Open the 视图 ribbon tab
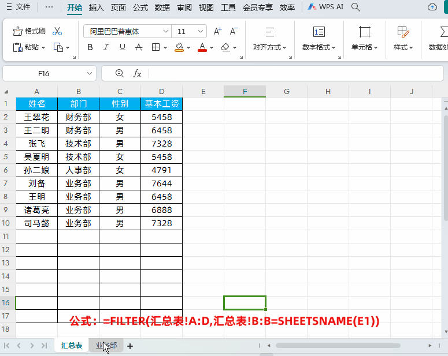Viewport: 448px width, 356px height. coord(206,8)
